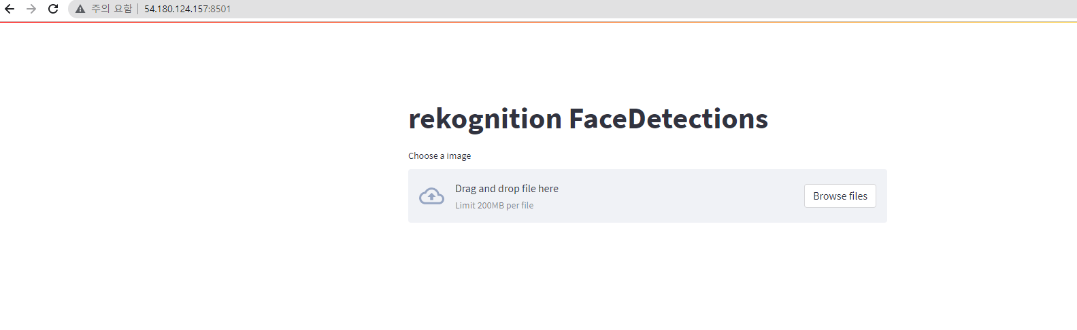Screen dimensions: 1077x330
Task: Click the 'rekognition FaceDetections' heading
Action: pos(588,119)
